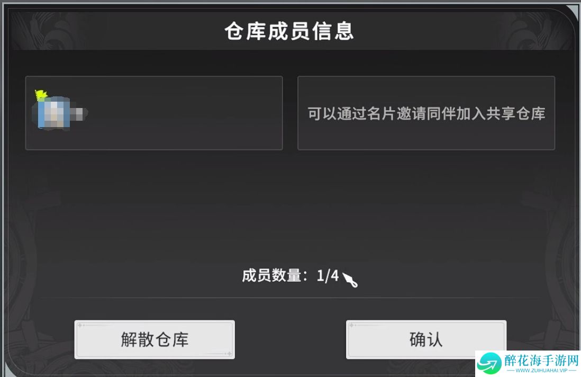The width and height of the screenshot is (581, 377).
Task: Click the green arrow watermark logo
Action: pyautogui.click(x=489, y=363)
